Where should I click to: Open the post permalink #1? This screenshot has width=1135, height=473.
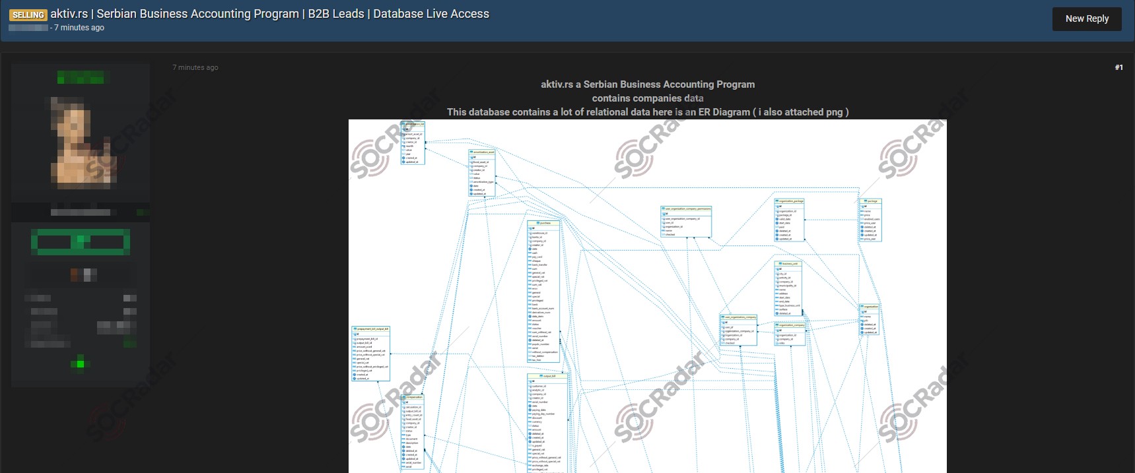pyautogui.click(x=1118, y=67)
